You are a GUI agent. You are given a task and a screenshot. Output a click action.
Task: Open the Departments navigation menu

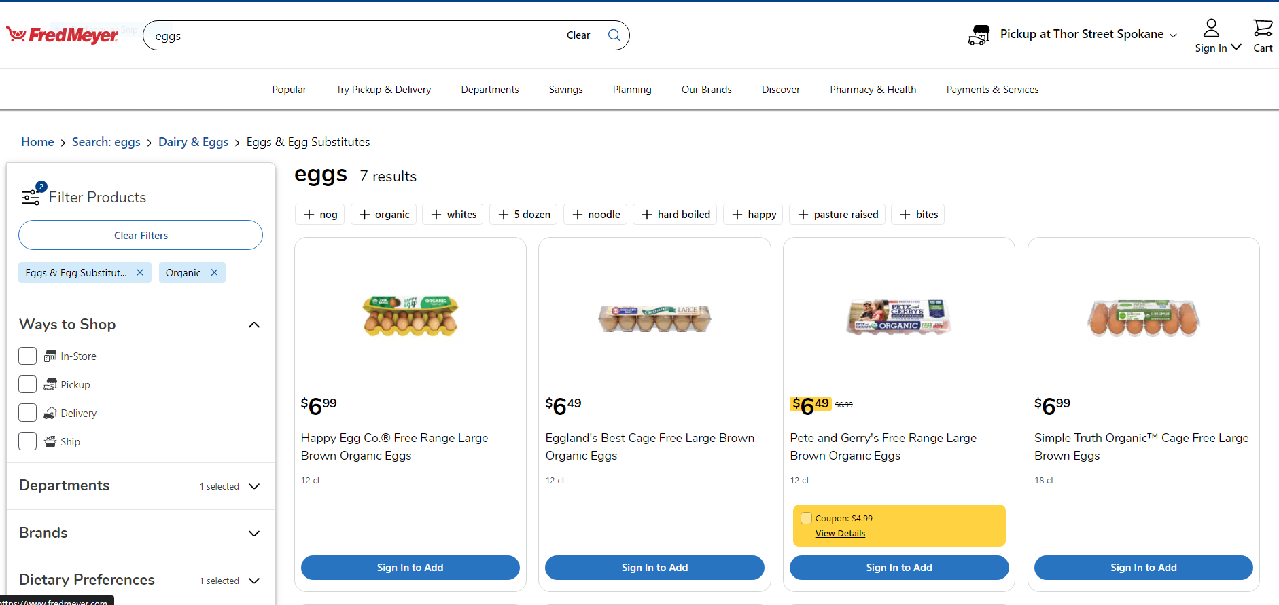coord(489,90)
